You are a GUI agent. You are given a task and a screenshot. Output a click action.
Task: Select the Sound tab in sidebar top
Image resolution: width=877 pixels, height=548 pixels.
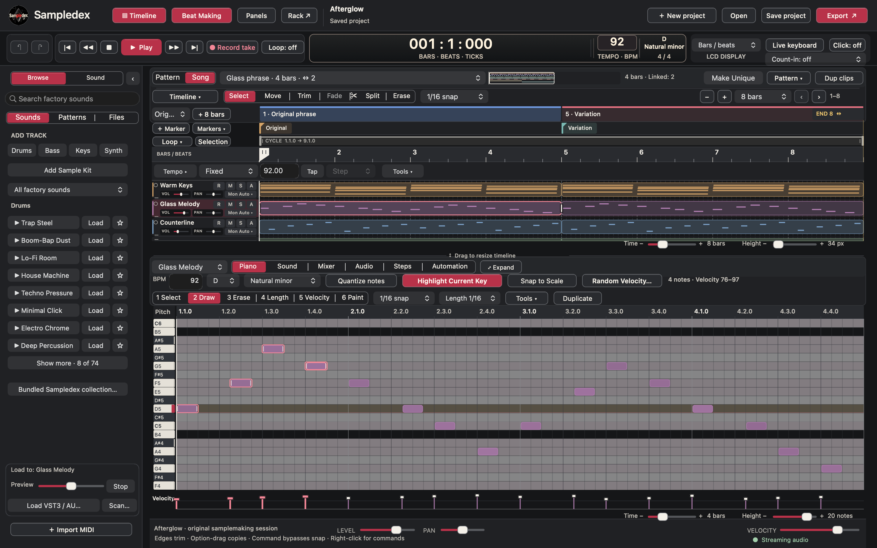point(95,78)
